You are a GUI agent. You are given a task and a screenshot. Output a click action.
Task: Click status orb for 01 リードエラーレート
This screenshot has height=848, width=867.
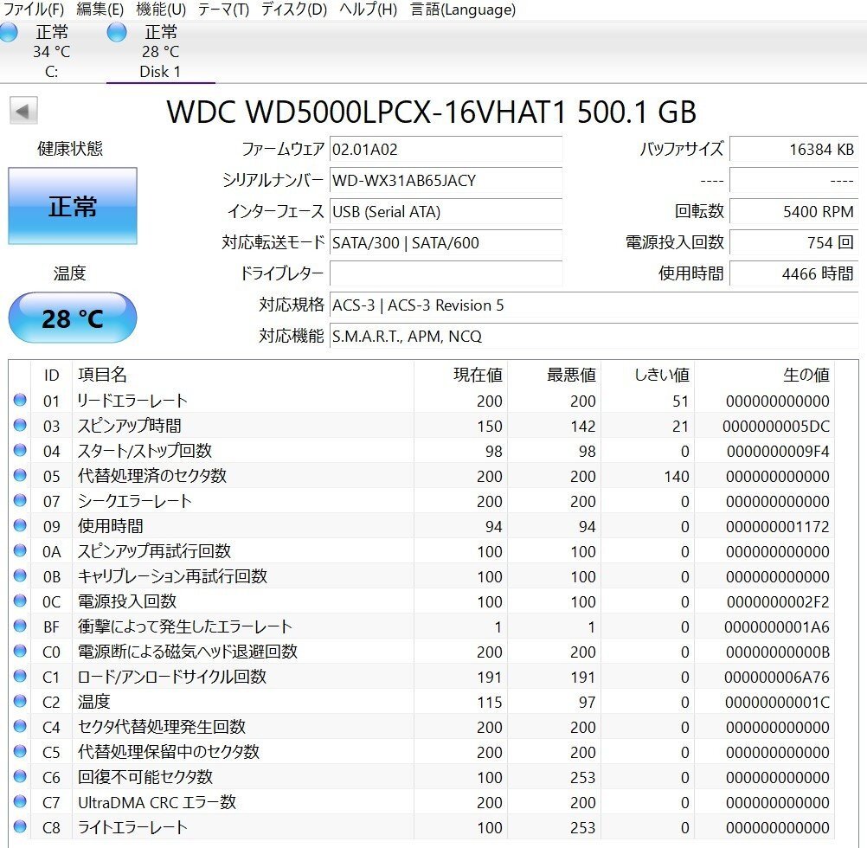point(20,400)
